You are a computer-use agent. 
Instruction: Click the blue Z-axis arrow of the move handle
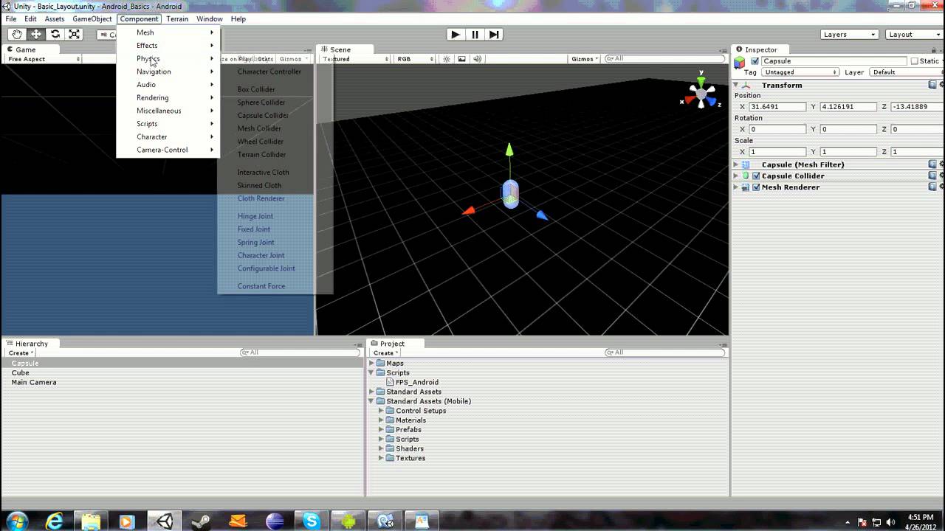tap(542, 215)
